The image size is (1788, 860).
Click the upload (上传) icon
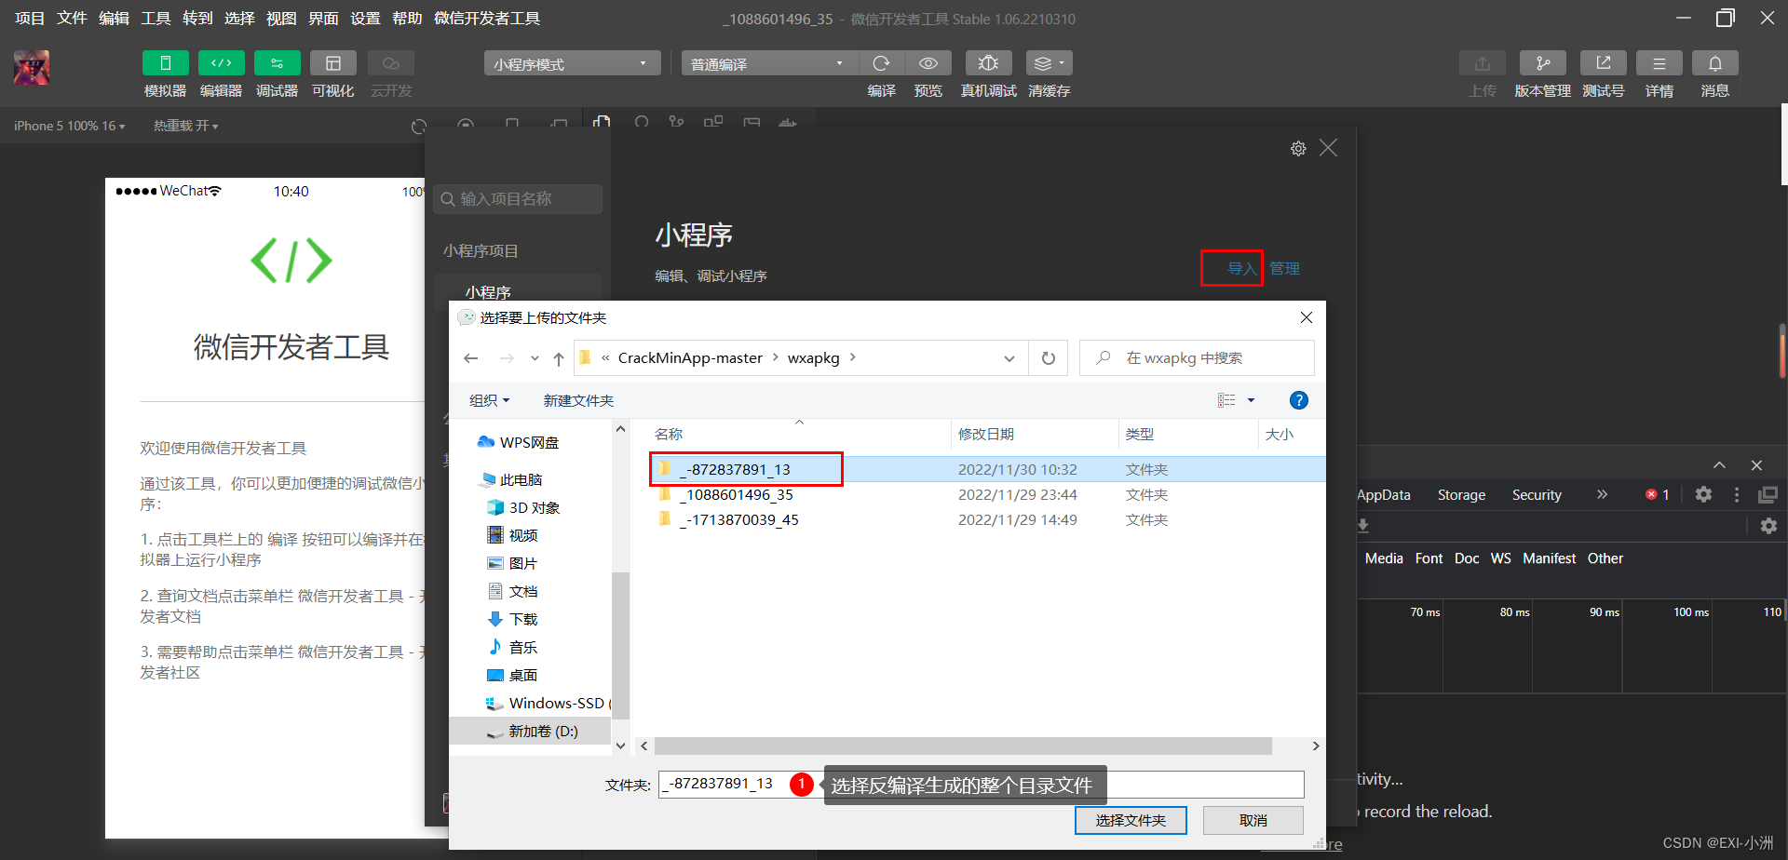[1483, 63]
